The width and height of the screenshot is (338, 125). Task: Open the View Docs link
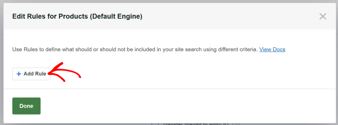(x=272, y=50)
